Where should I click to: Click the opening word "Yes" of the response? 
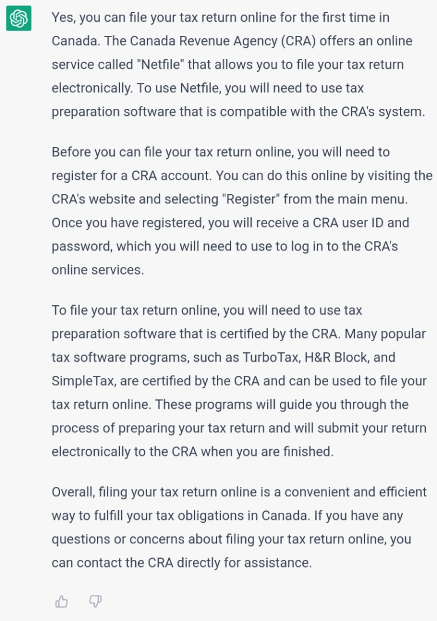coord(62,18)
